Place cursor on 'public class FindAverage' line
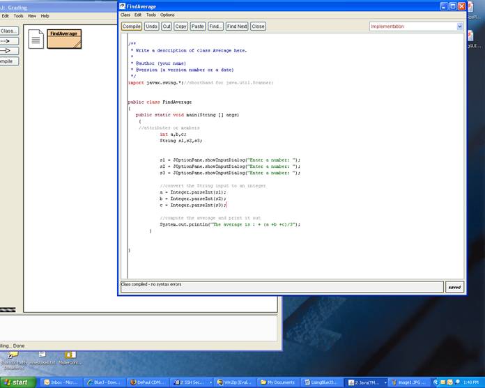Screen dimensions: 485x388 [160, 102]
